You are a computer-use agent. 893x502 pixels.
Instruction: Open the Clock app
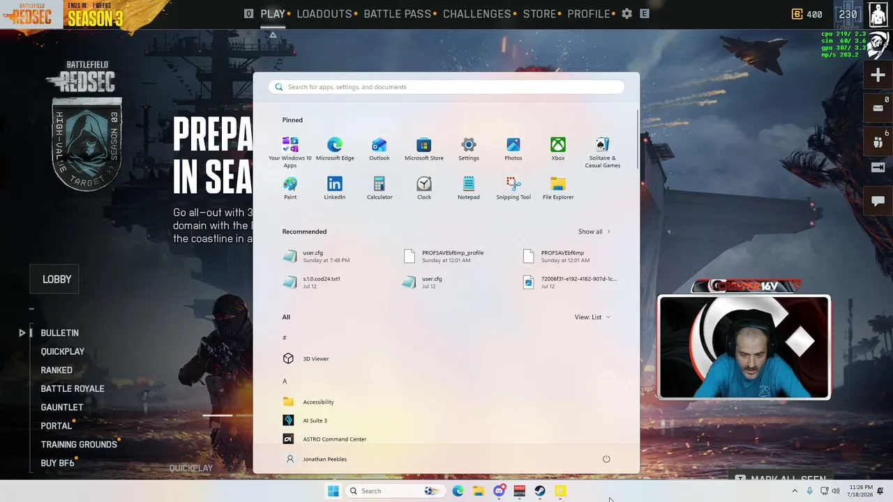[424, 188]
